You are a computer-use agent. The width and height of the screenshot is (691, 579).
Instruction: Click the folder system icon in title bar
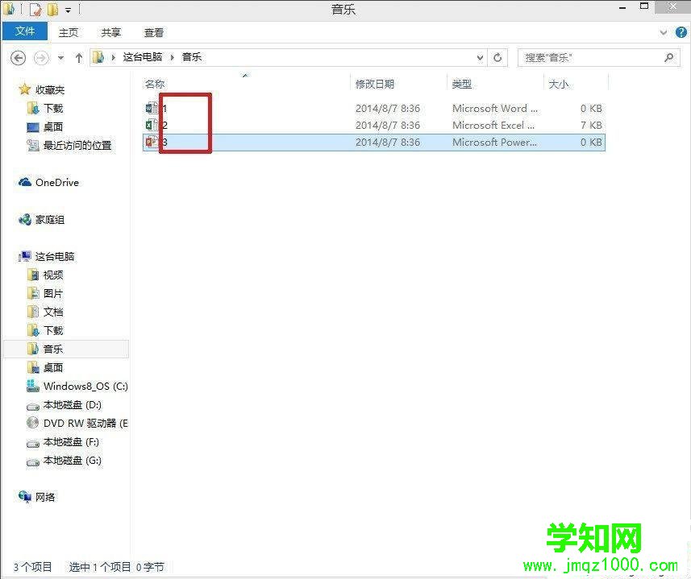click(9, 9)
